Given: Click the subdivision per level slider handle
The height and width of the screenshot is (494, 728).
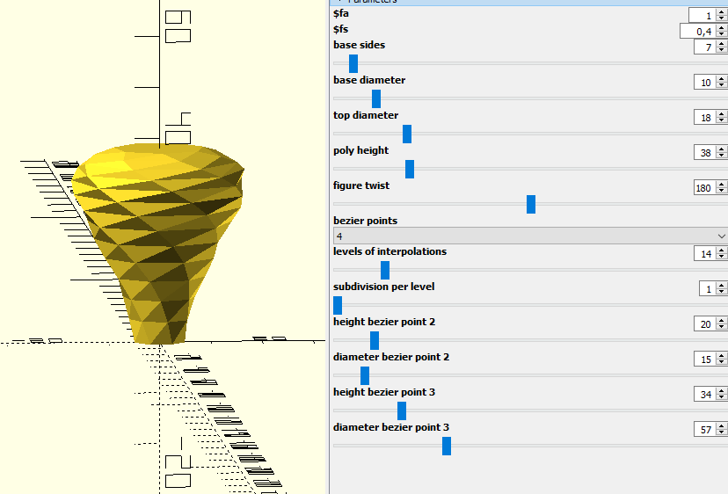Looking at the screenshot, I should (338, 306).
